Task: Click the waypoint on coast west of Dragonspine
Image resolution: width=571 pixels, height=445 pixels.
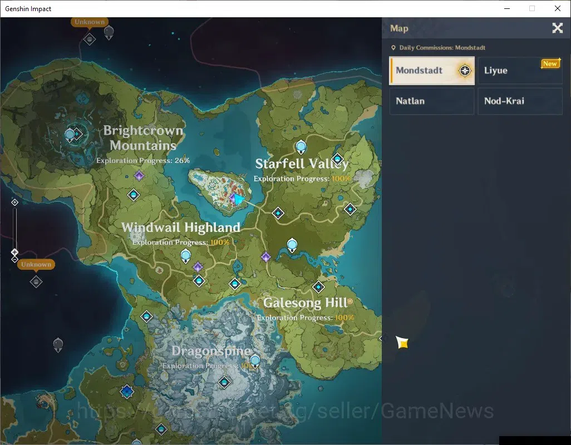Action: [x=146, y=317]
